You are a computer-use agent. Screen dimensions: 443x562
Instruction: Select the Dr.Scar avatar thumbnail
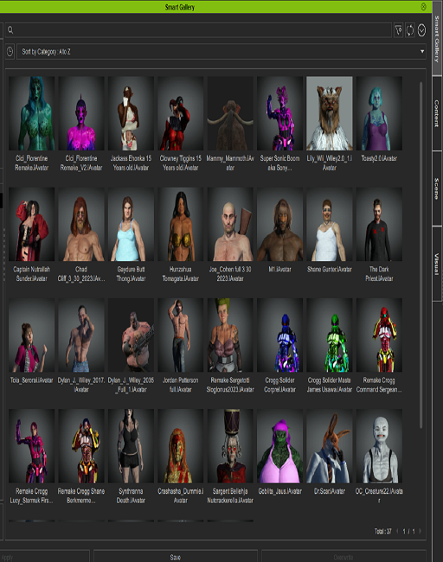pos(330,446)
